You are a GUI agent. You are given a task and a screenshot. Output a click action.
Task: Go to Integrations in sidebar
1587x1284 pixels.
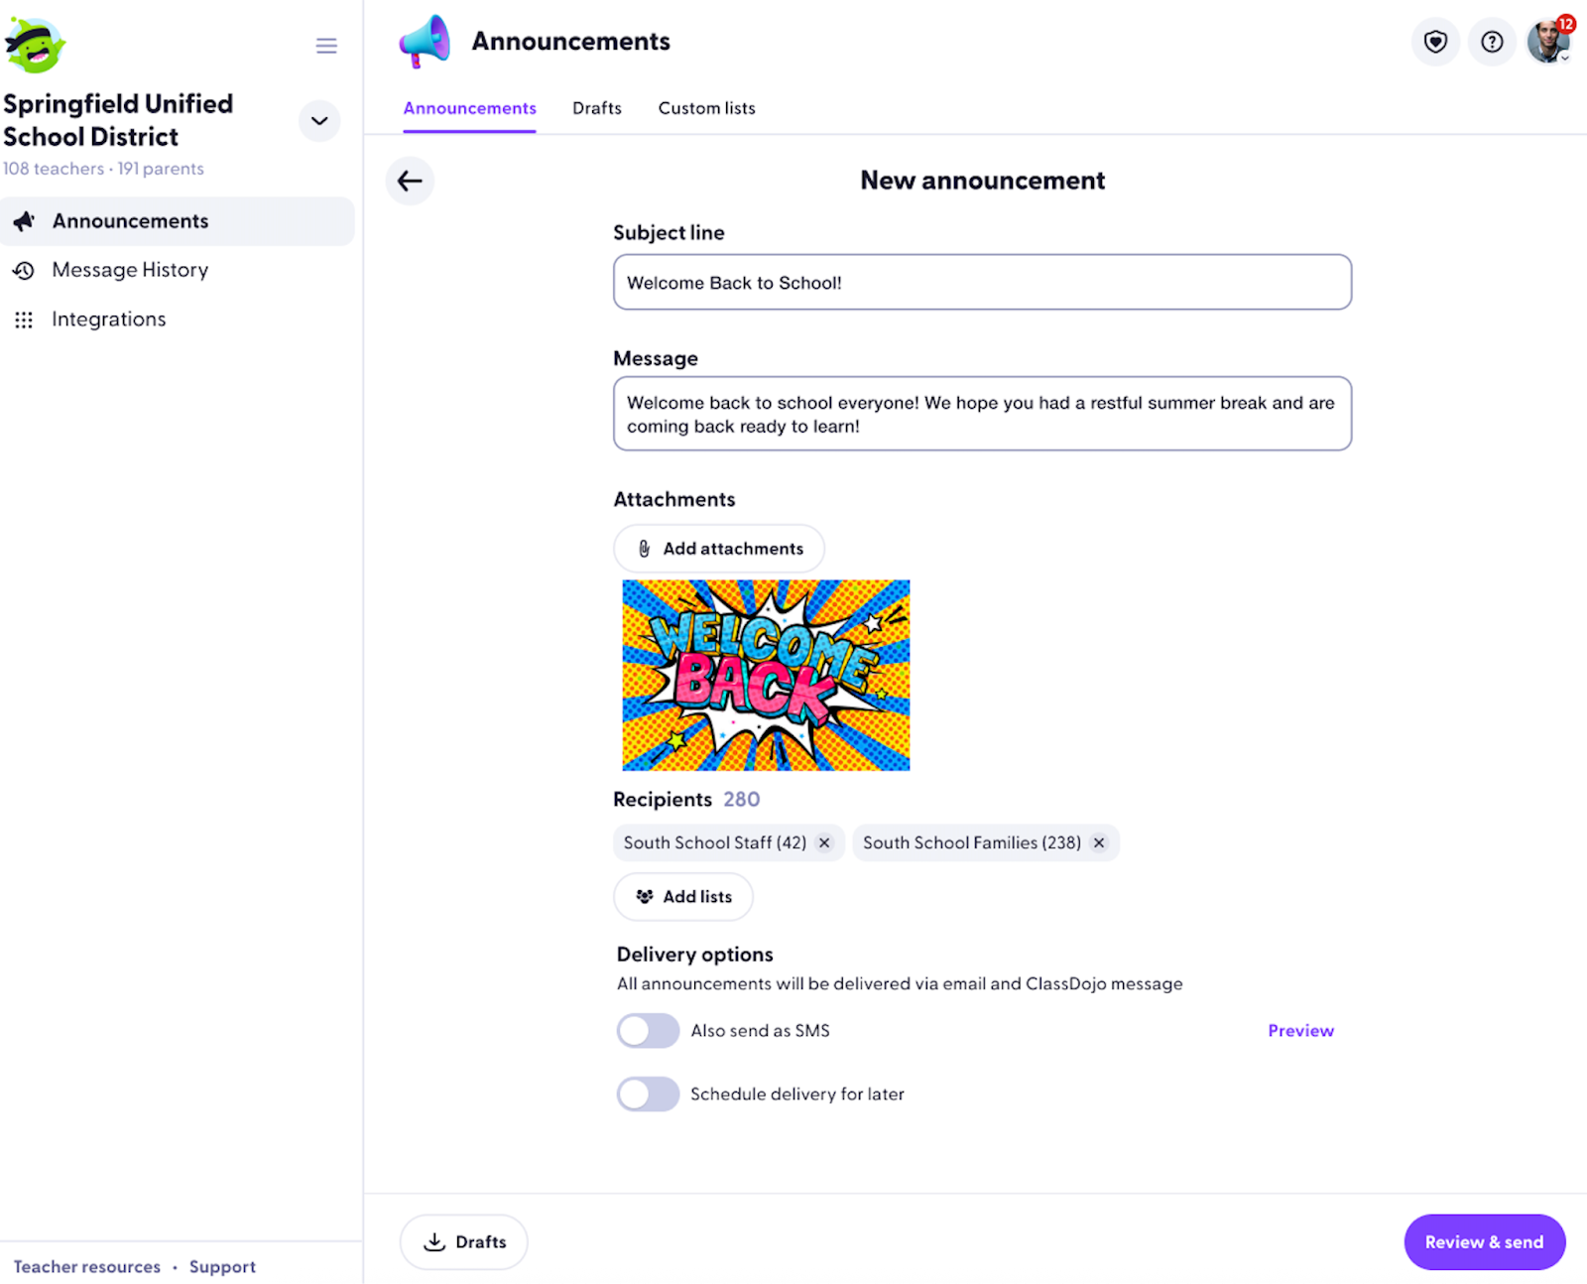coord(109,320)
